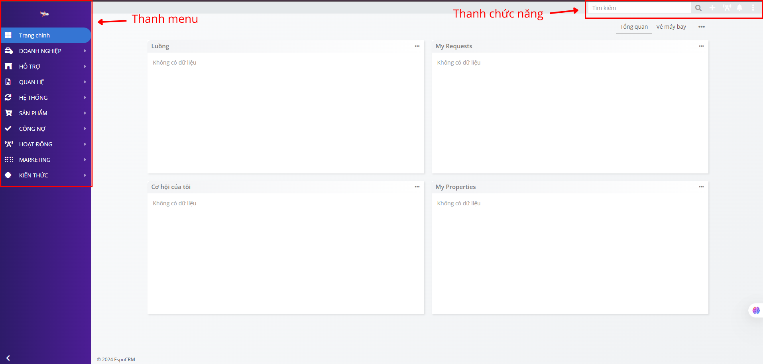Screen dimensions: 763x364
Task: Select the Tổng quan tab
Action: coord(634,27)
